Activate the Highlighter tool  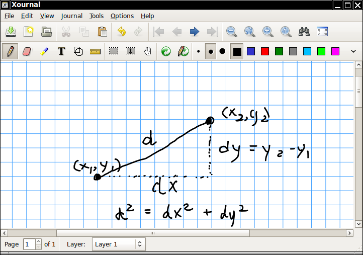click(x=44, y=51)
